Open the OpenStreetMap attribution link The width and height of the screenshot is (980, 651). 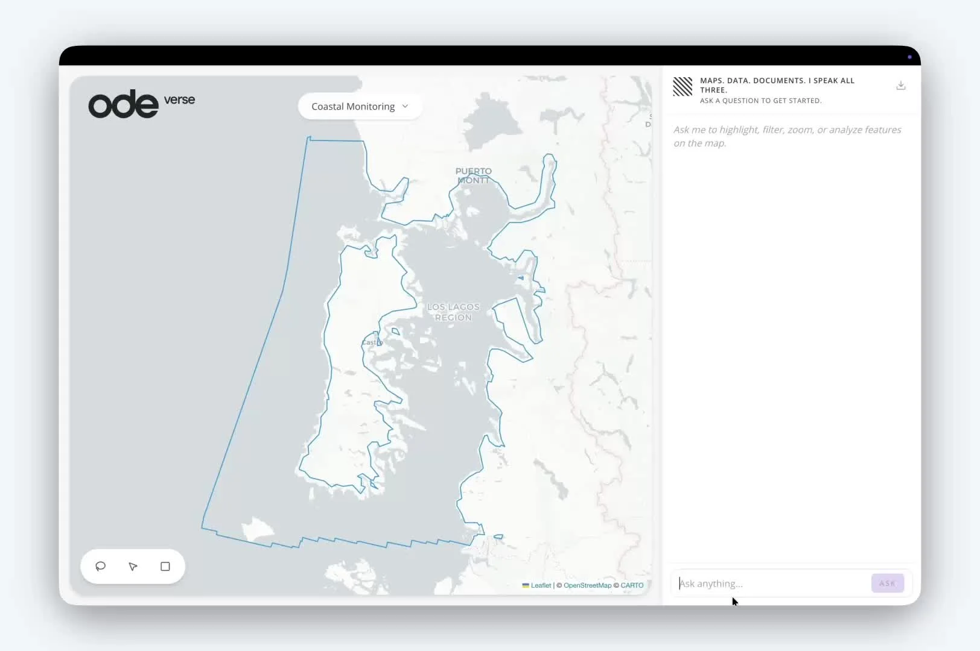coord(587,585)
